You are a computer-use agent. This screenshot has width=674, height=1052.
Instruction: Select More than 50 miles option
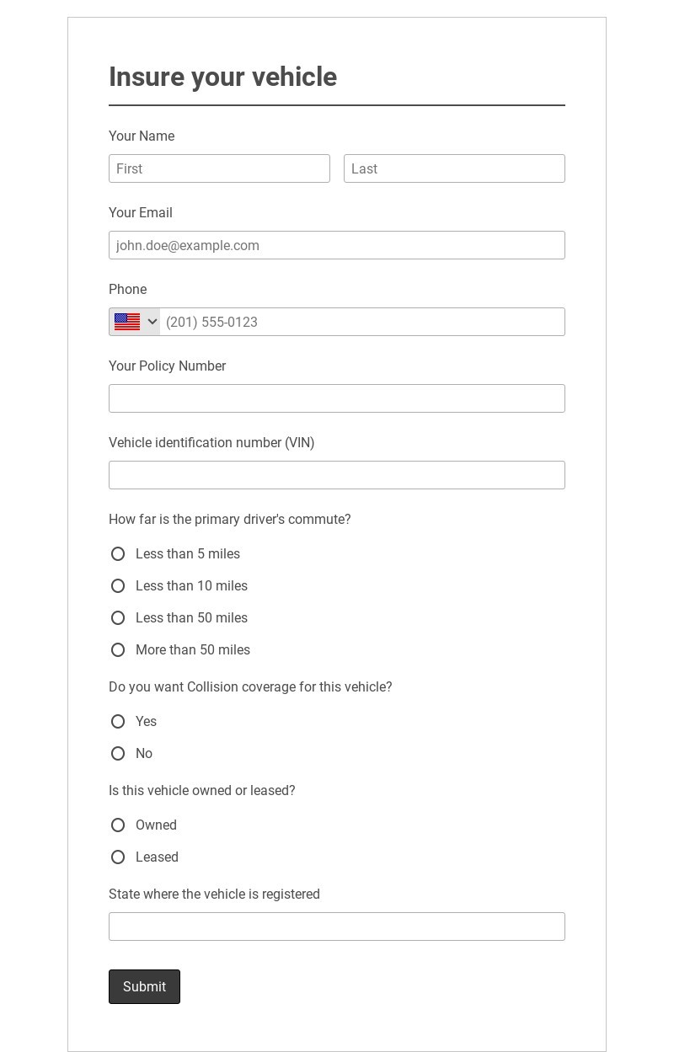pyautogui.click(x=118, y=649)
